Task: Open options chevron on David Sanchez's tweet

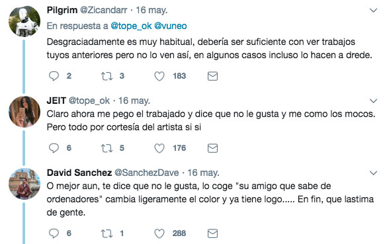Action: coord(373,173)
